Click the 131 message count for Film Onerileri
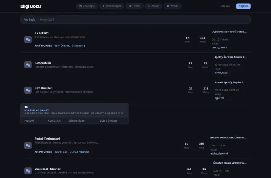 (206, 89)
